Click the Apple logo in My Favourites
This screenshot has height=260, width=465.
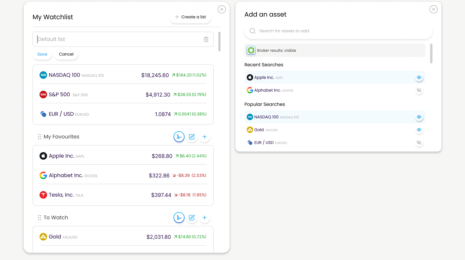tap(43, 156)
